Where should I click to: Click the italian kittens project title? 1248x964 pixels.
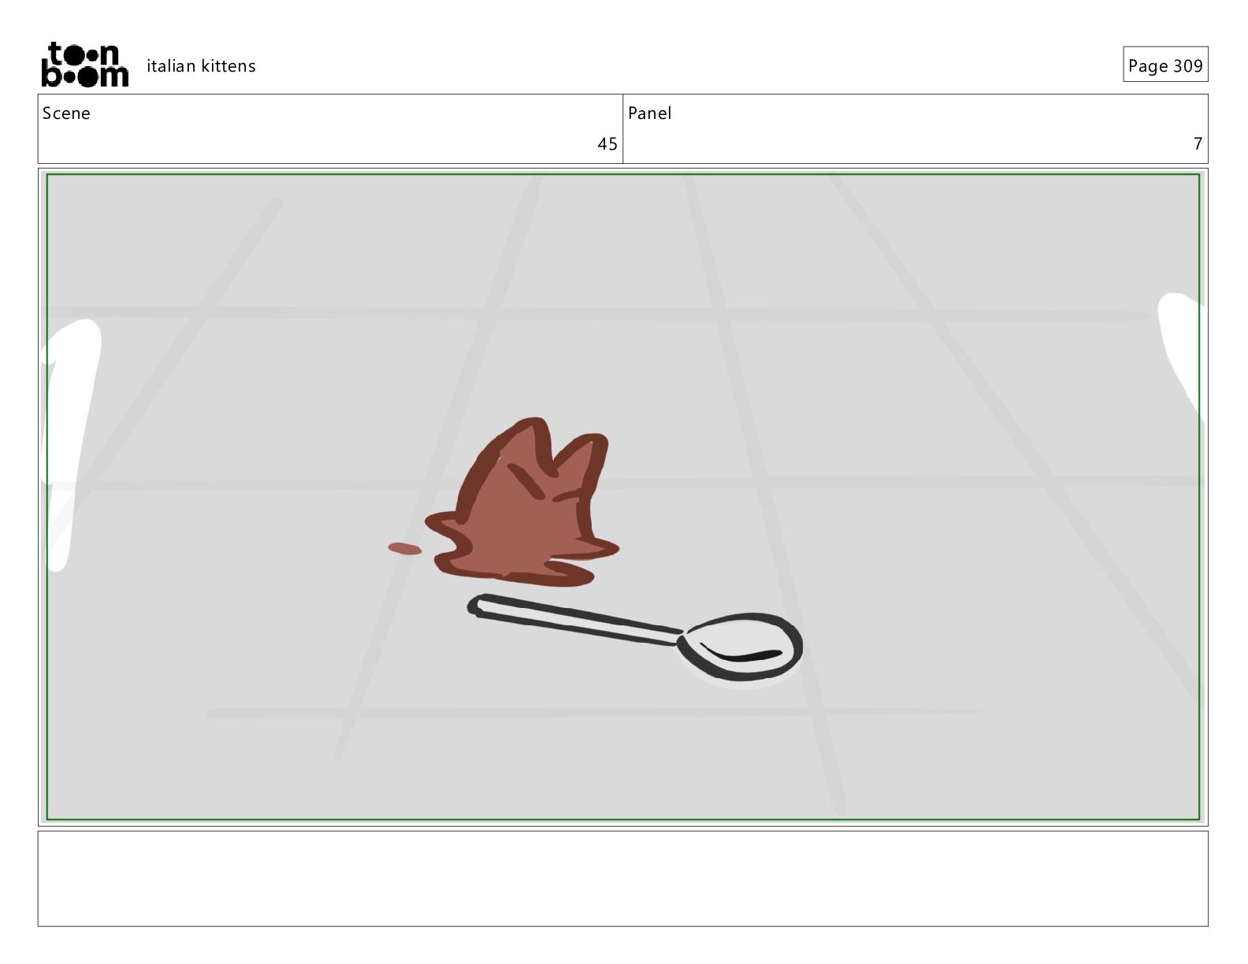[x=201, y=66]
